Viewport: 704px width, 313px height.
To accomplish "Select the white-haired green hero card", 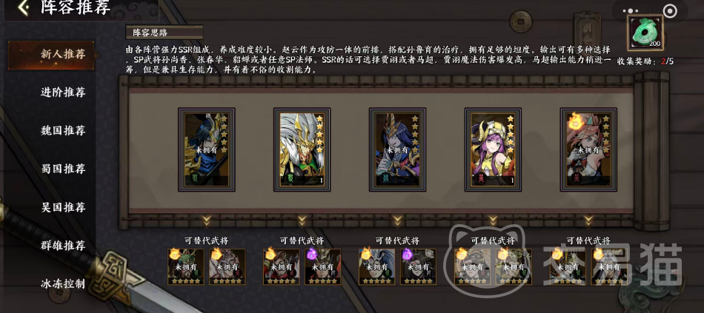I will 302,149.
